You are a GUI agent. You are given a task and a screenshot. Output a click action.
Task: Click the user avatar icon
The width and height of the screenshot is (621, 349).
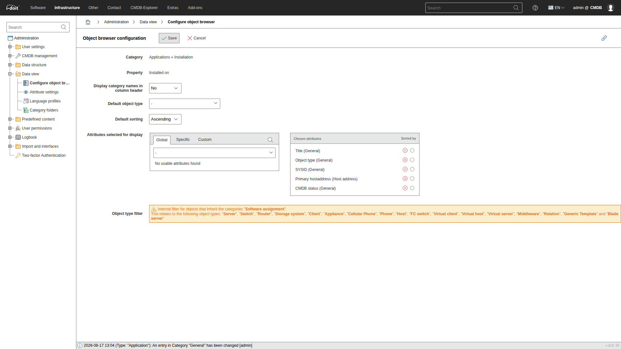click(611, 8)
